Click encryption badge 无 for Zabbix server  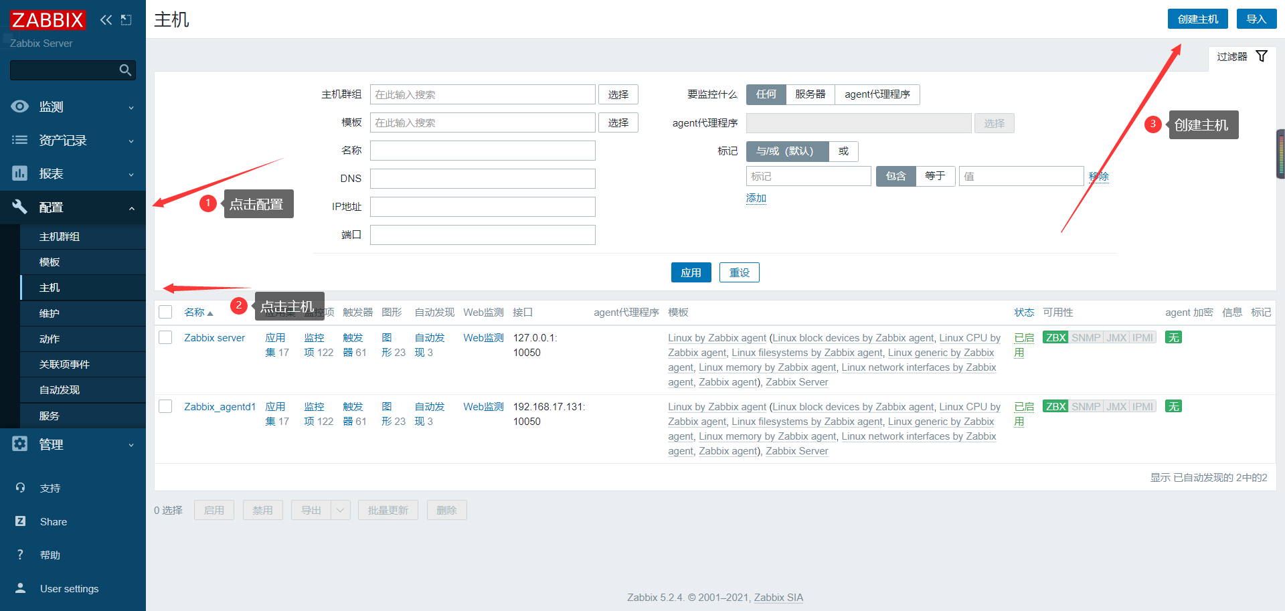(1173, 337)
